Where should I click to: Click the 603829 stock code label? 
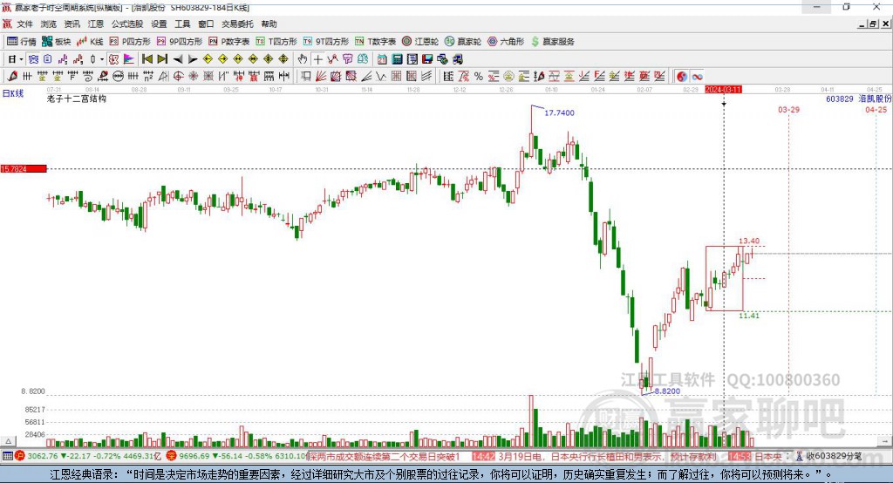(x=840, y=99)
